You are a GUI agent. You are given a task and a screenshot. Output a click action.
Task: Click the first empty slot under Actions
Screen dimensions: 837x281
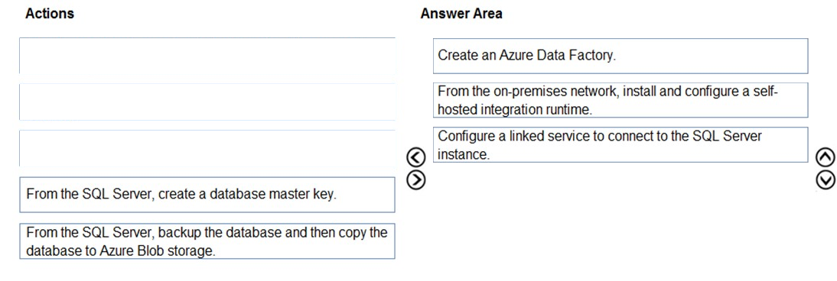pos(207,56)
